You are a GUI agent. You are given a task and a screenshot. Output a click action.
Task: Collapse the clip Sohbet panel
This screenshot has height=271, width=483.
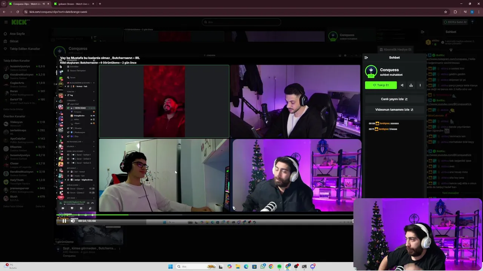[x=366, y=58]
